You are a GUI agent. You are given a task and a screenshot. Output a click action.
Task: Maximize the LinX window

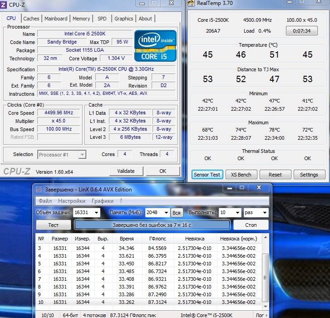tap(242, 188)
